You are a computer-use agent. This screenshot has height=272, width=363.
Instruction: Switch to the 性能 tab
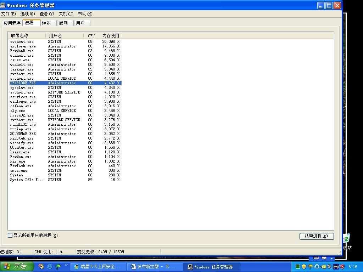(48, 23)
